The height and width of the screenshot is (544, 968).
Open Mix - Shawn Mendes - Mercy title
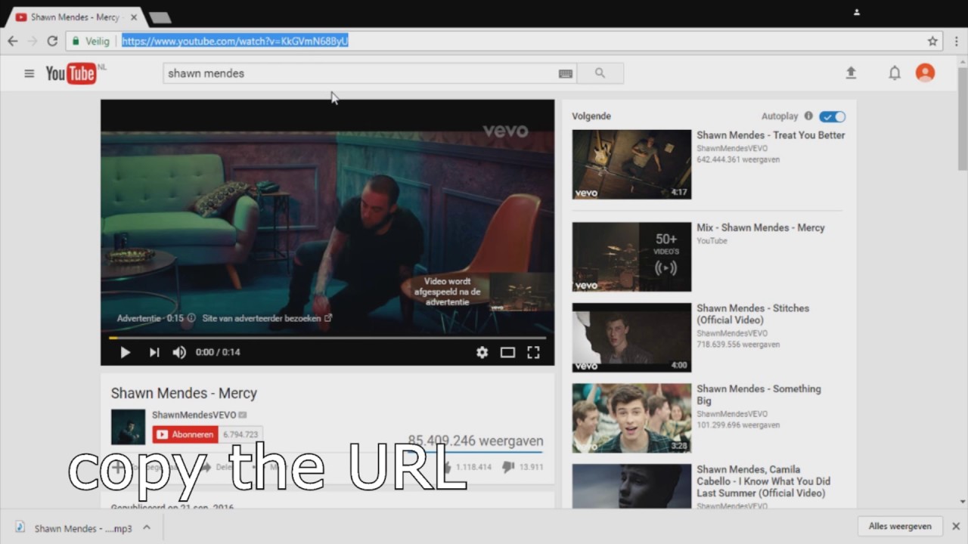pyautogui.click(x=761, y=227)
